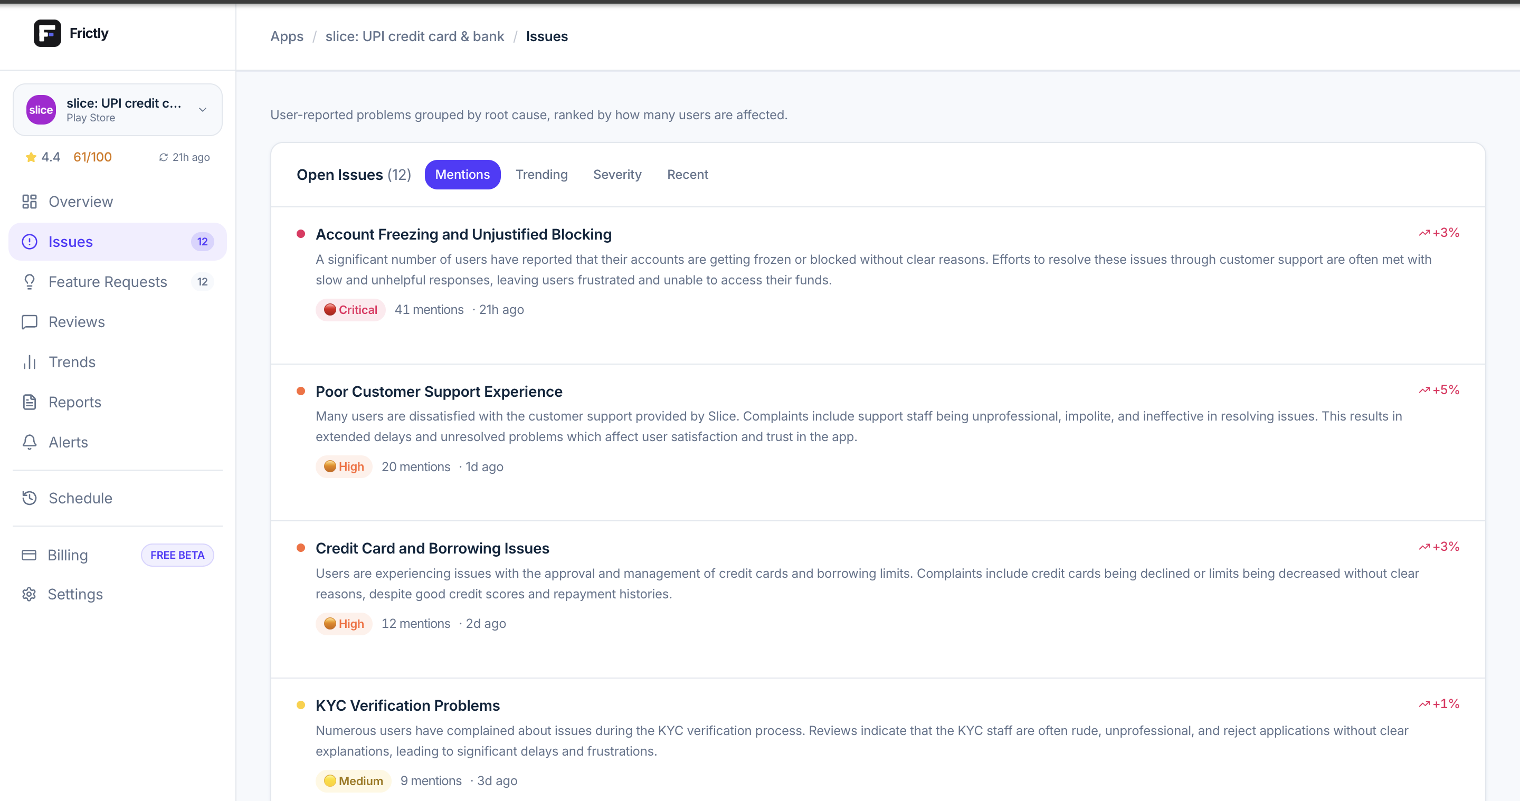Open the Settings page
This screenshot has height=801, width=1520.
[117, 594]
